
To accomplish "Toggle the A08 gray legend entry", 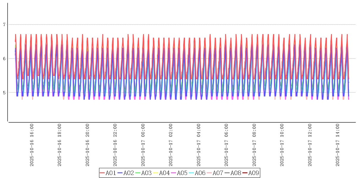I will pos(233,173).
